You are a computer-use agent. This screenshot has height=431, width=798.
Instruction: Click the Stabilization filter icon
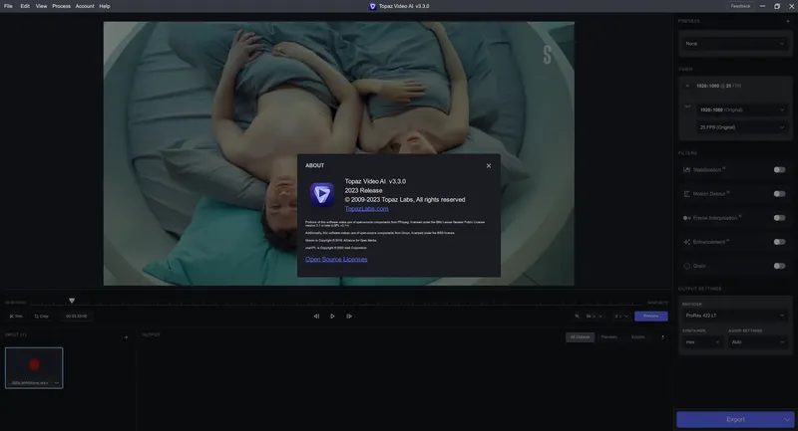(686, 169)
